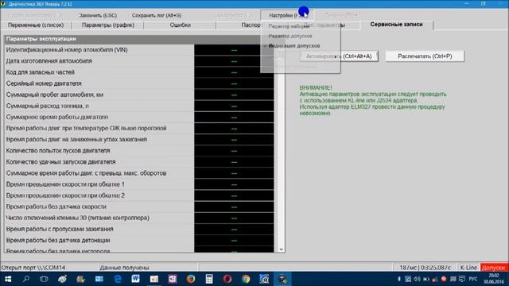Switch to Ошибки tab
509x286 pixels.
point(181,25)
